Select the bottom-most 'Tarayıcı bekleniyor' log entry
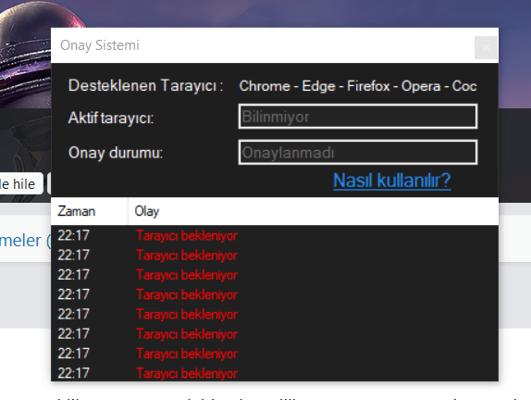Viewport: 531px width, 400px height. (275, 373)
